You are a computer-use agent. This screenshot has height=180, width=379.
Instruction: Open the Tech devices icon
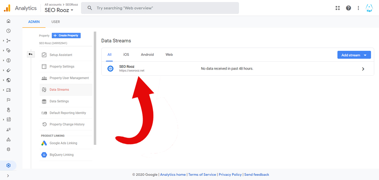(x=8, y=90)
